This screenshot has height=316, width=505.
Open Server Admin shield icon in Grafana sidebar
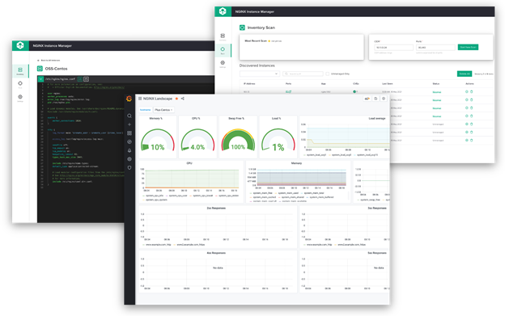tap(129, 168)
